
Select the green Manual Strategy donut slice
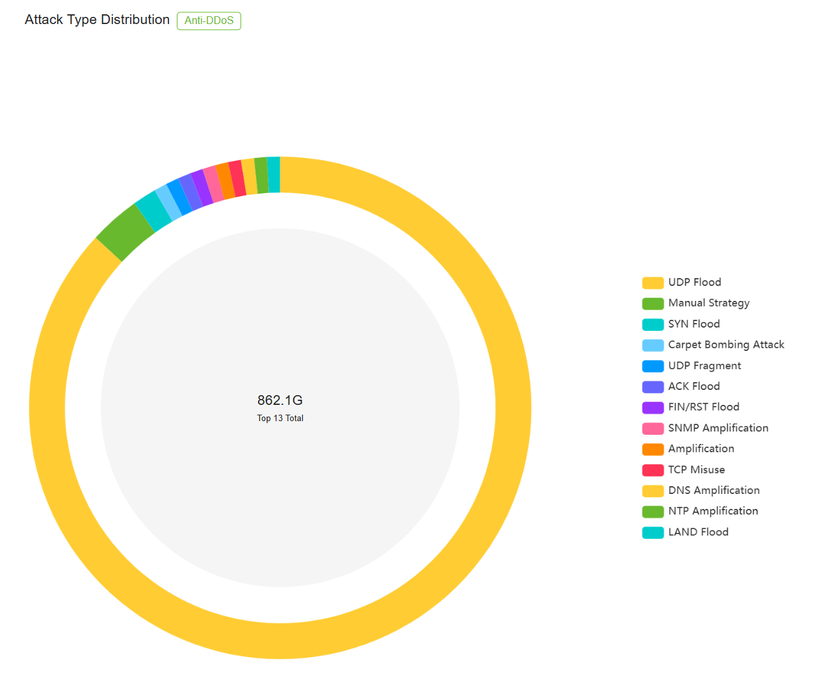click(125, 232)
